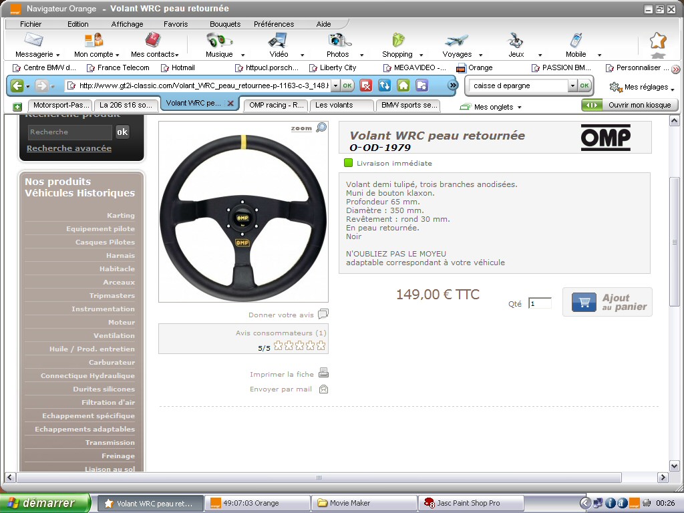Click the horizontal page scrollbar
The image size is (684, 513).
pyautogui.click(x=319, y=477)
